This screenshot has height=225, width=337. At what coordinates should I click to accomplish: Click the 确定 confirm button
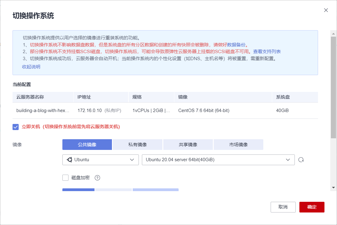(312, 207)
